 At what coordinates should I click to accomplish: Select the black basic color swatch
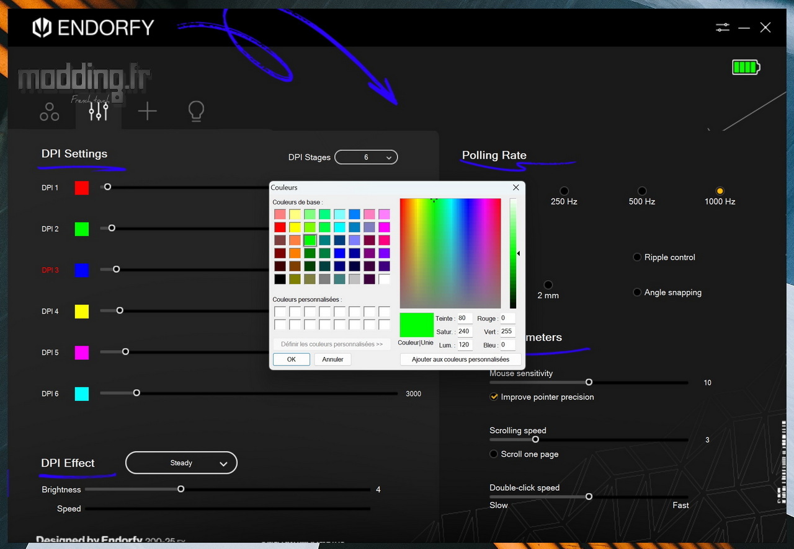coord(280,279)
